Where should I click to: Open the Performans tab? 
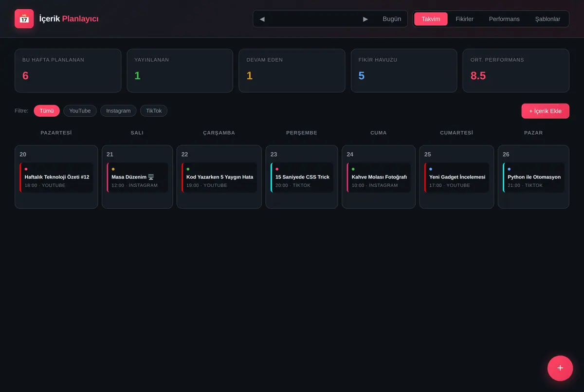click(504, 19)
